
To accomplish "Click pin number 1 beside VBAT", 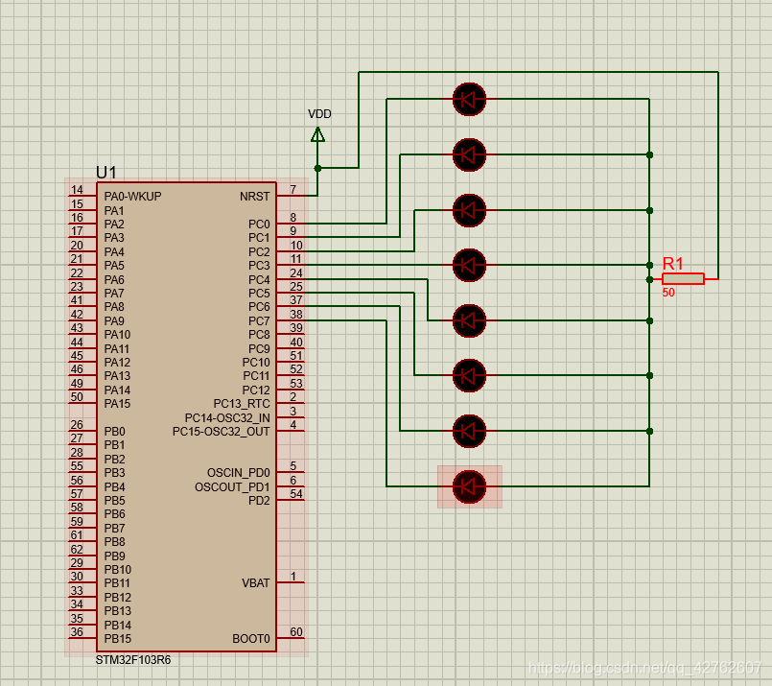I will pyautogui.click(x=292, y=577).
